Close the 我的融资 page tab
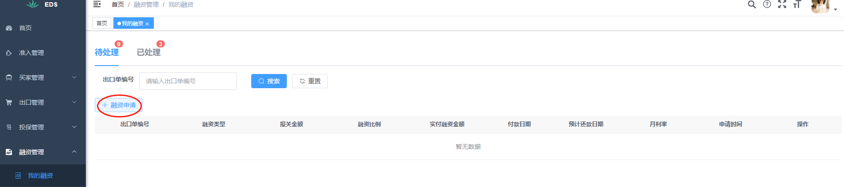The image size is (844, 187). coord(147,24)
